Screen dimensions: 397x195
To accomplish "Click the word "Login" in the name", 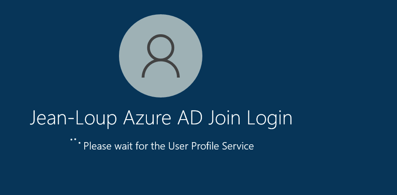I will tap(270, 118).
